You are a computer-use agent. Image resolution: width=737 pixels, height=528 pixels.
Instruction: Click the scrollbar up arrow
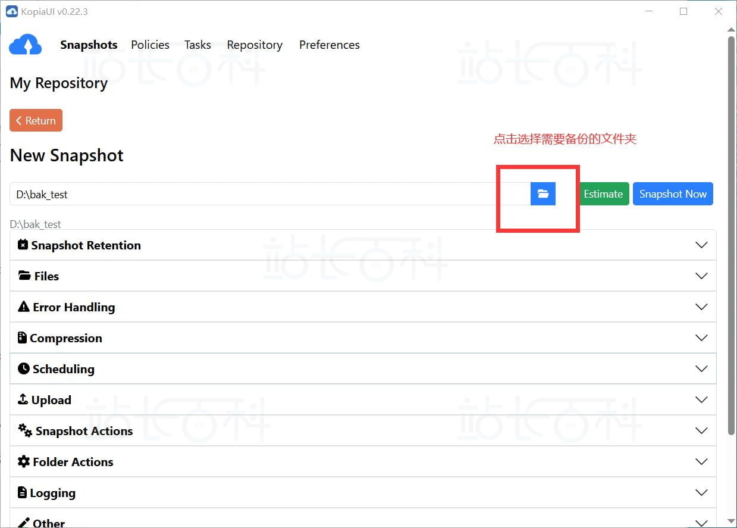coord(732,30)
